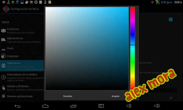183x110 pixels.
Task: Click the Dock icon in the sidebar
Action: click(x=3, y=50)
